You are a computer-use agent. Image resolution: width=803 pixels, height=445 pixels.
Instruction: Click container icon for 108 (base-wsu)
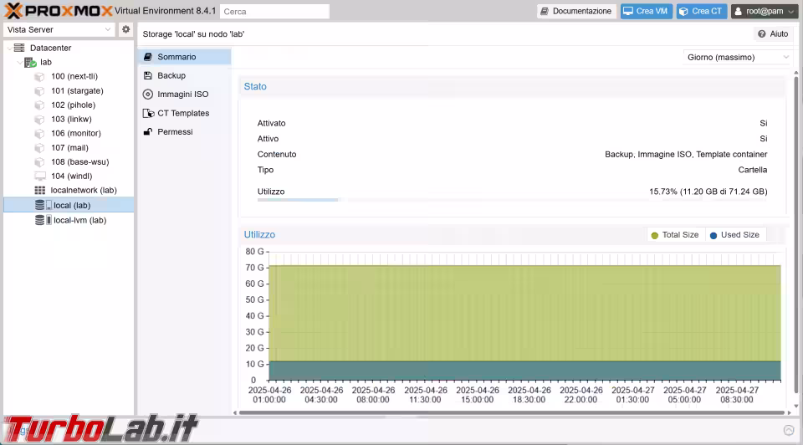[39, 161]
